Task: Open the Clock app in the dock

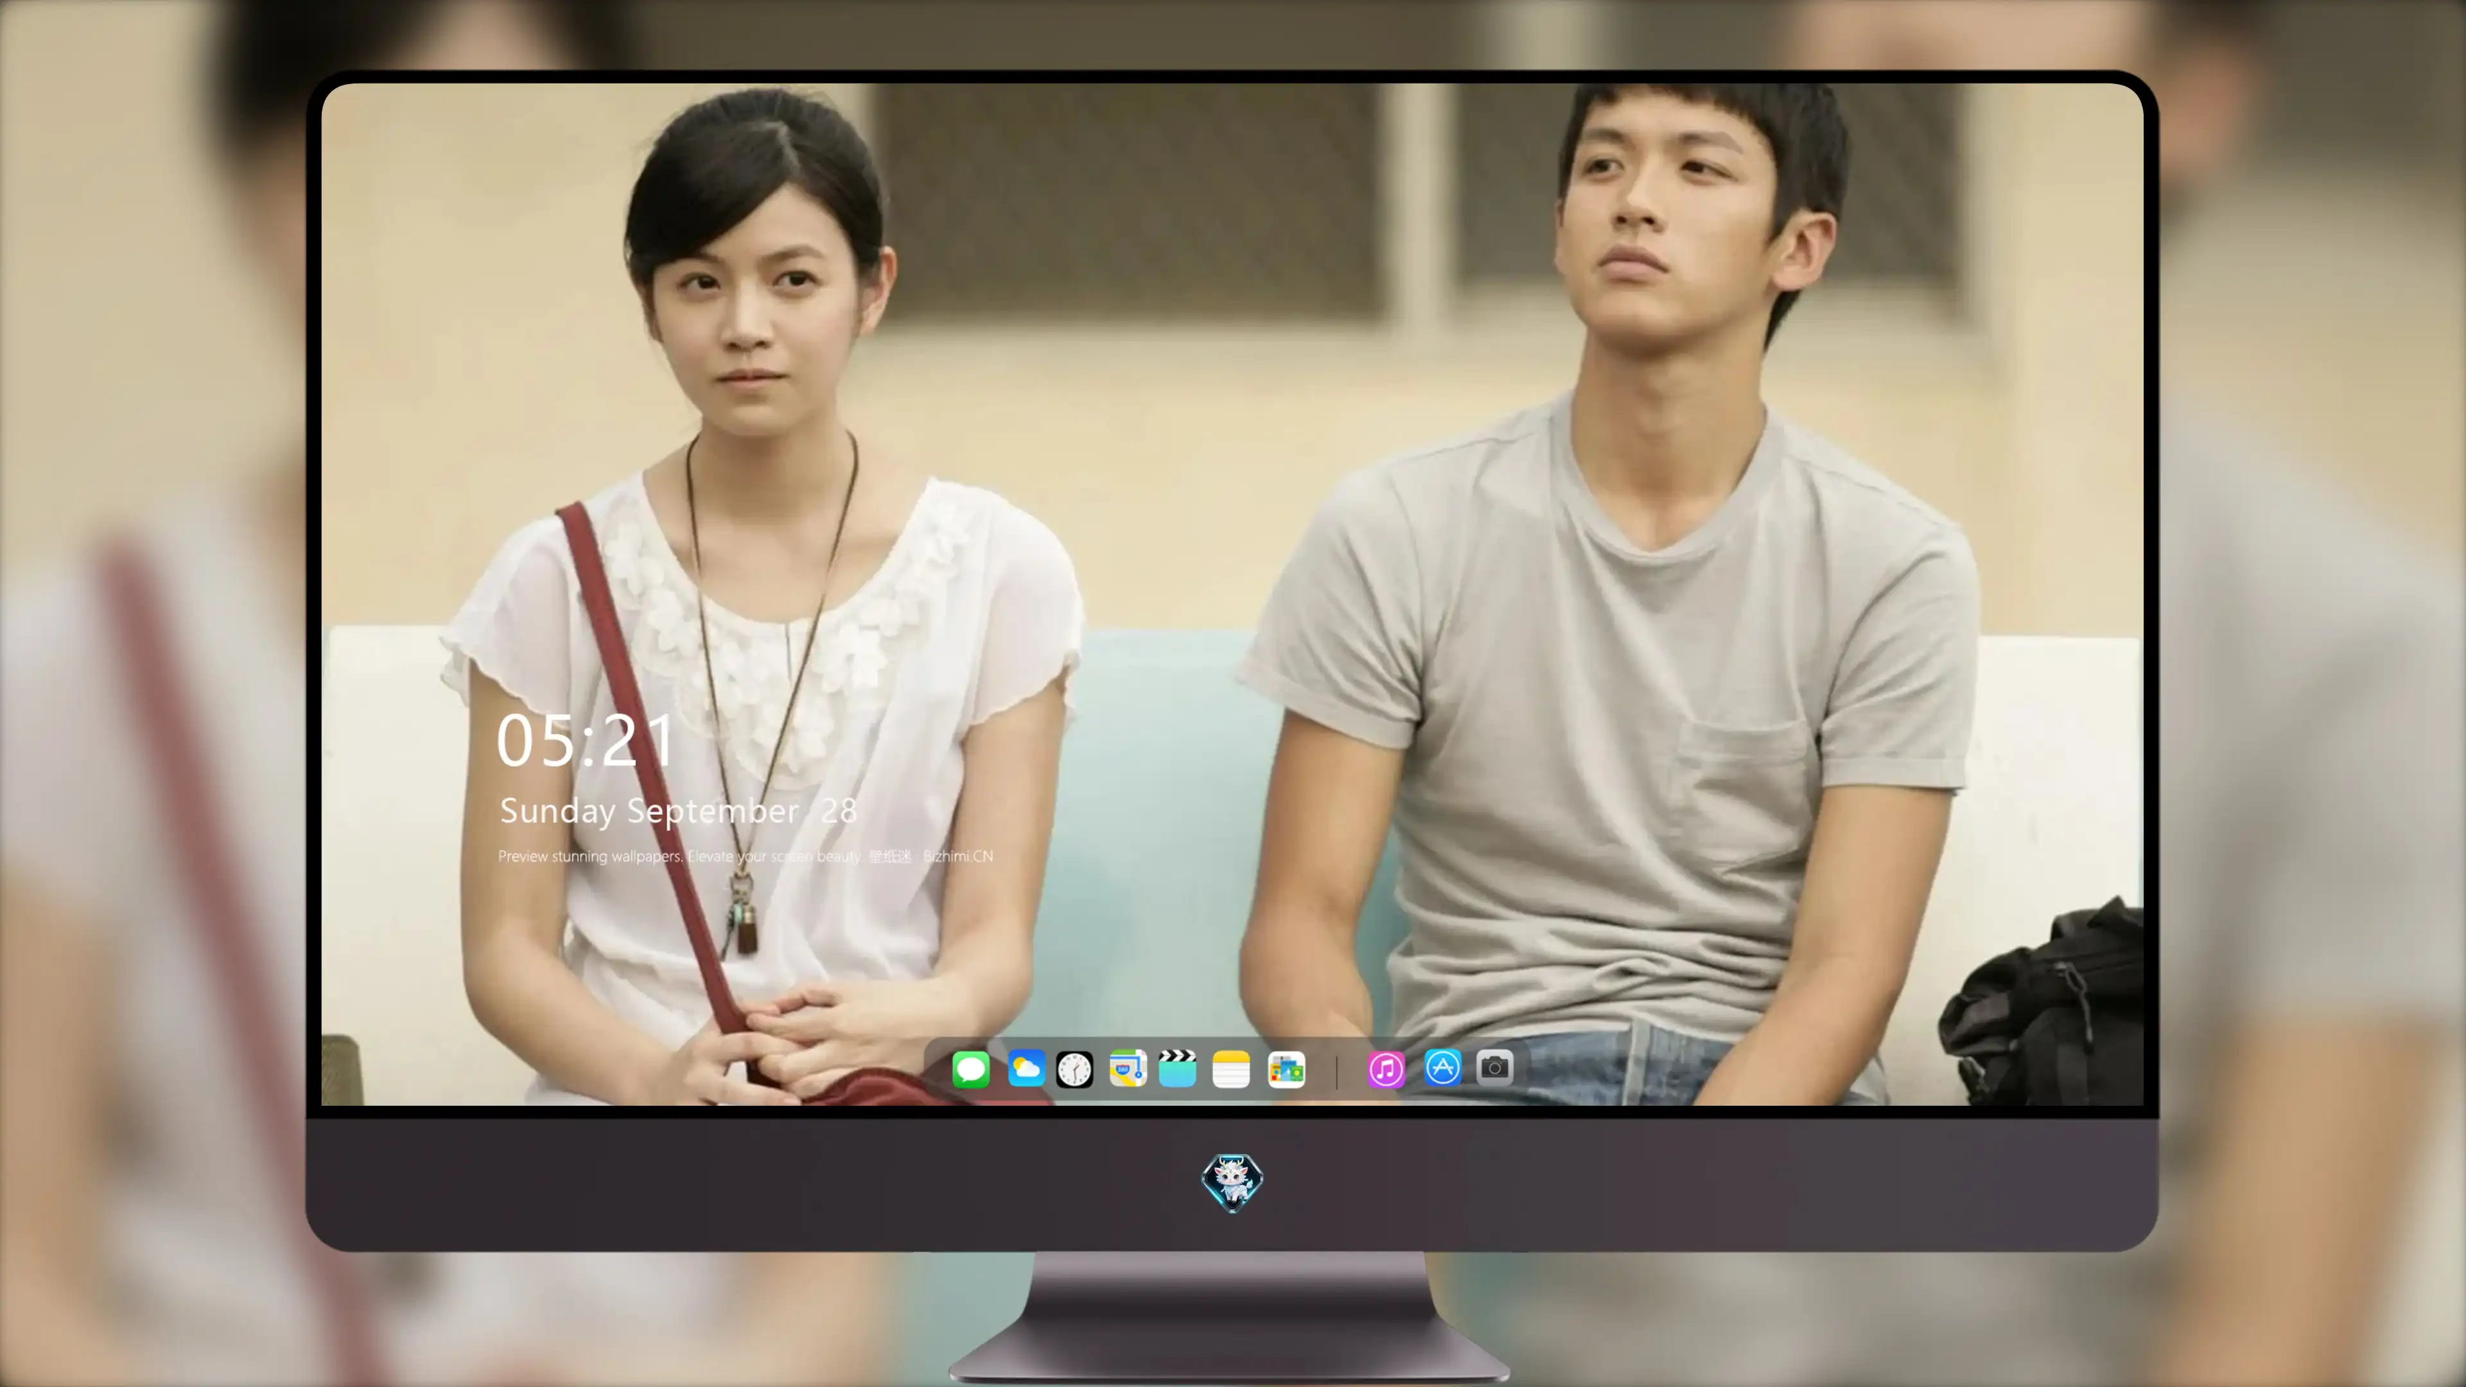Action: point(1074,1069)
